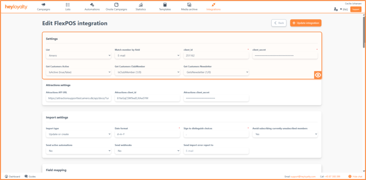The image size is (366, 180).
Task: Open Dashboard from the bottom bar
Action: [13, 176]
